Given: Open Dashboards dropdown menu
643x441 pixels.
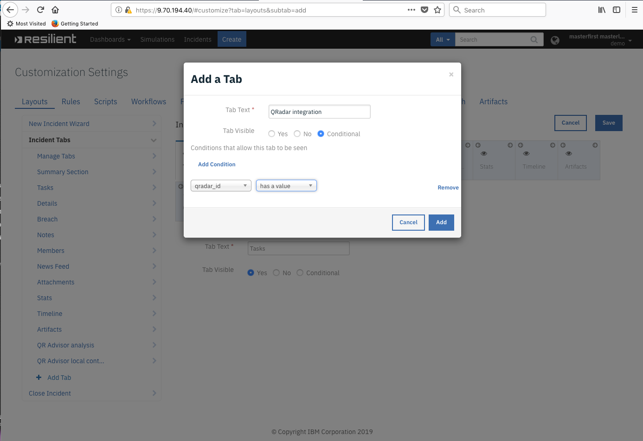Looking at the screenshot, I should tap(110, 39).
